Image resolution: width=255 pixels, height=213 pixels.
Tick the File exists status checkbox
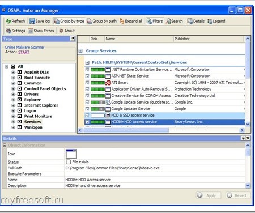click(x=68, y=162)
